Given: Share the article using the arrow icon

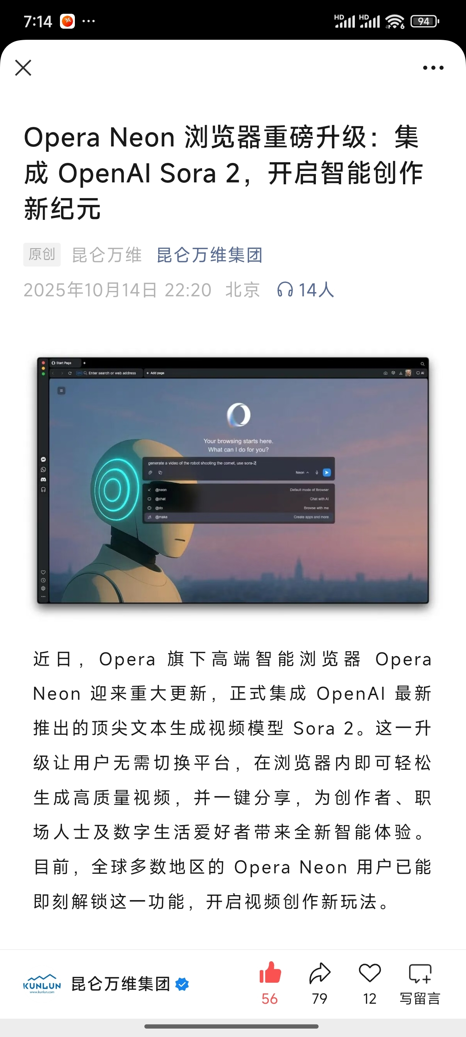Looking at the screenshot, I should click(x=320, y=973).
